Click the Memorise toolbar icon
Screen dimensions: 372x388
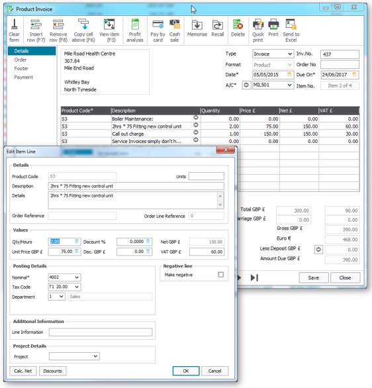(x=197, y=28)
